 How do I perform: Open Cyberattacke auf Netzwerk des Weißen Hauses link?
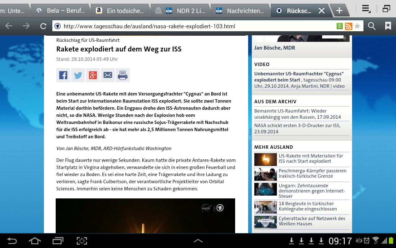click(312, 221)
